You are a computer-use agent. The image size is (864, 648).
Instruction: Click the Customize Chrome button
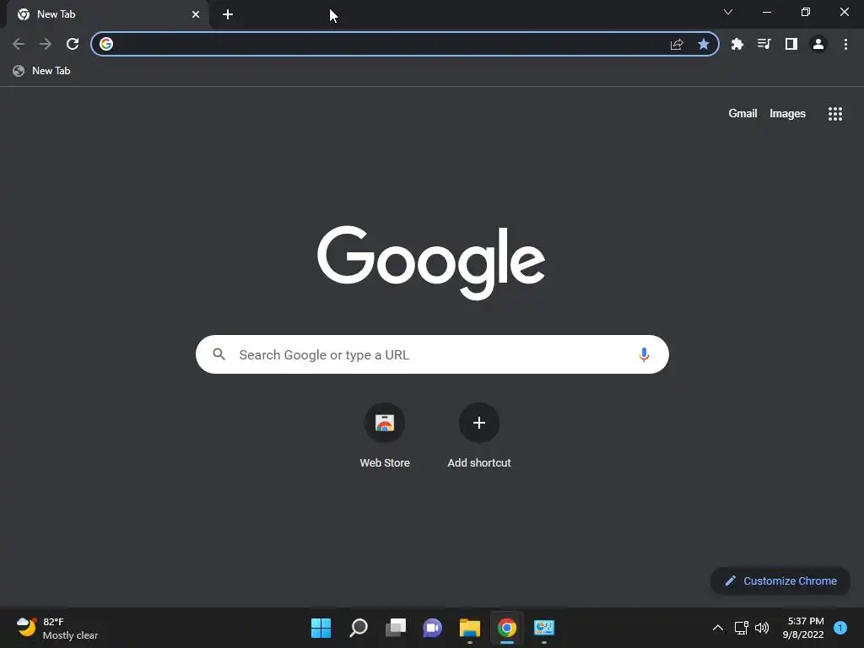pyautogui.click(x=780, y=580)
